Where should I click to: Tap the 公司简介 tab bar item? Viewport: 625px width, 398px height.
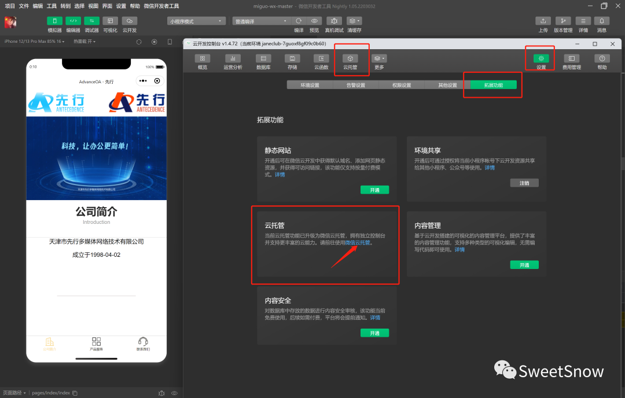point(49,344)
